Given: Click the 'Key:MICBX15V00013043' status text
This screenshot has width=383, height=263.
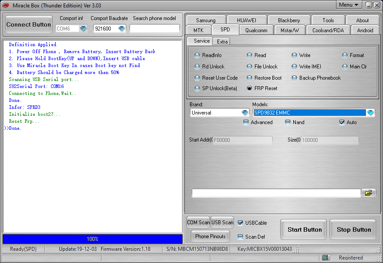Looking at the screenshot, I should tap(264, 249).
